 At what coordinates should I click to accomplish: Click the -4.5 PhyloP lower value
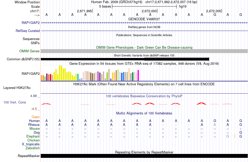[34, 109]
